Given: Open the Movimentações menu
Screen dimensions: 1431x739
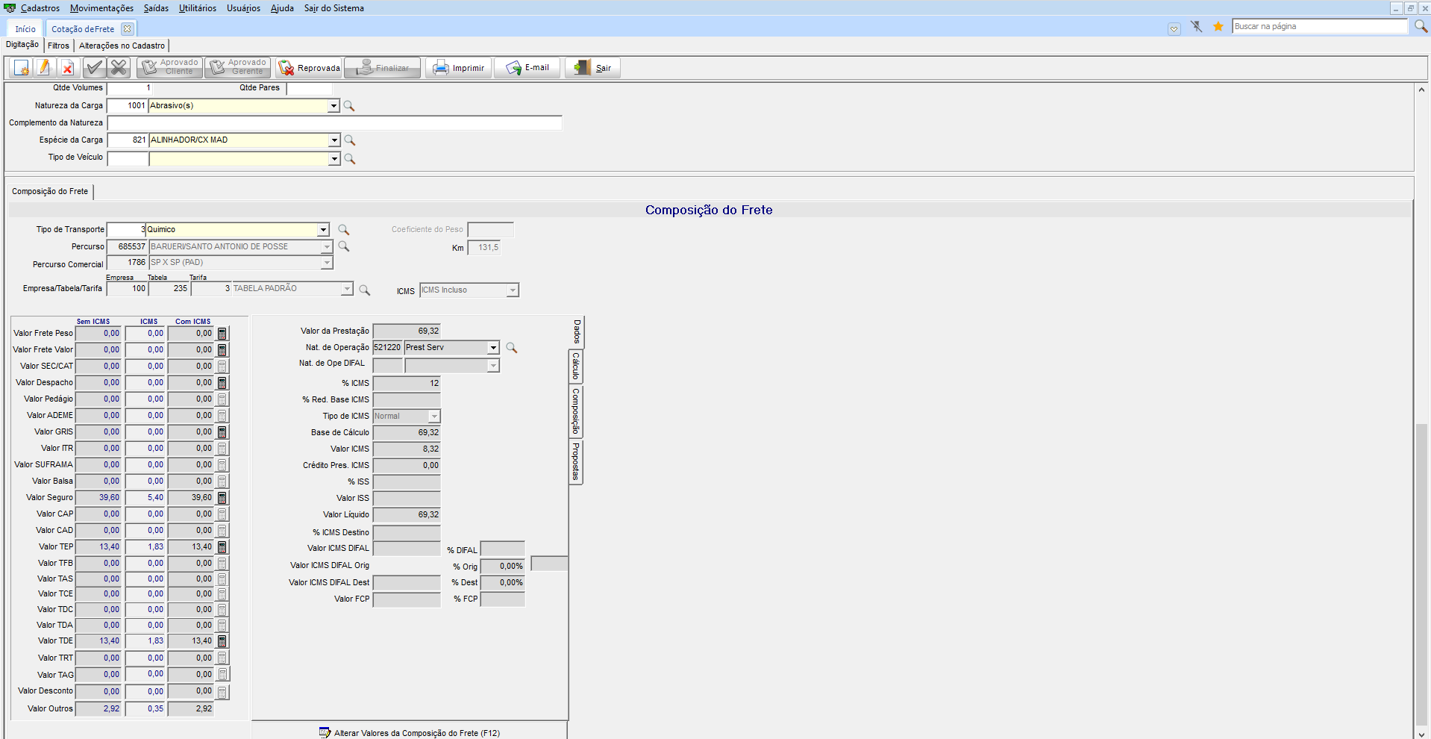Looking at the screenshot, I should (102, 8).
